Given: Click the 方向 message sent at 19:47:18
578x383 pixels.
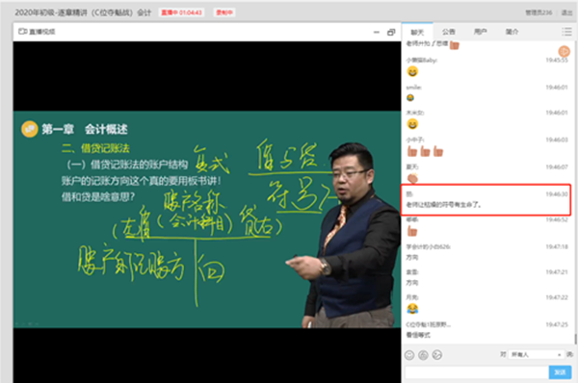Looking at the screenshot, I should 412,258.
